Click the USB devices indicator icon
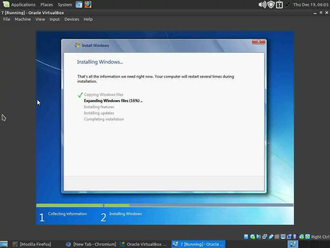 point(271,237)
